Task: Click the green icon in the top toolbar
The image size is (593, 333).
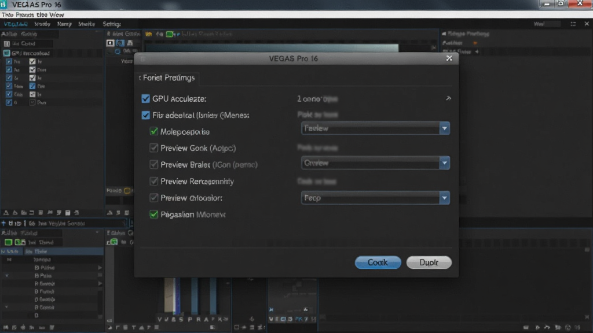Action: coord(170,34)
